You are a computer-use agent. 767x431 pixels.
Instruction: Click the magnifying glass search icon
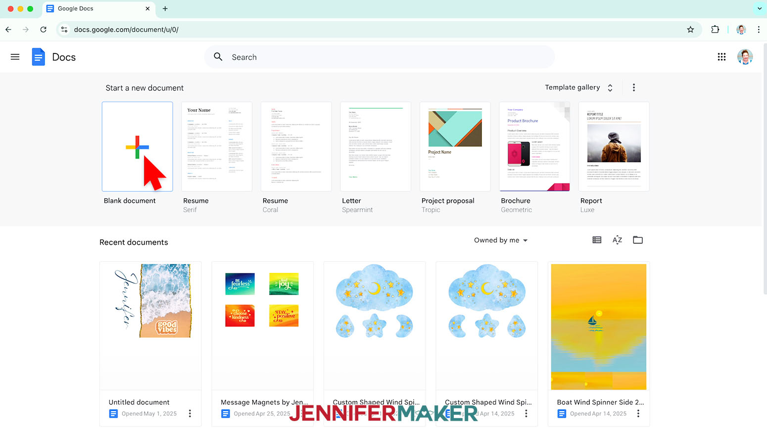[218, 57]
